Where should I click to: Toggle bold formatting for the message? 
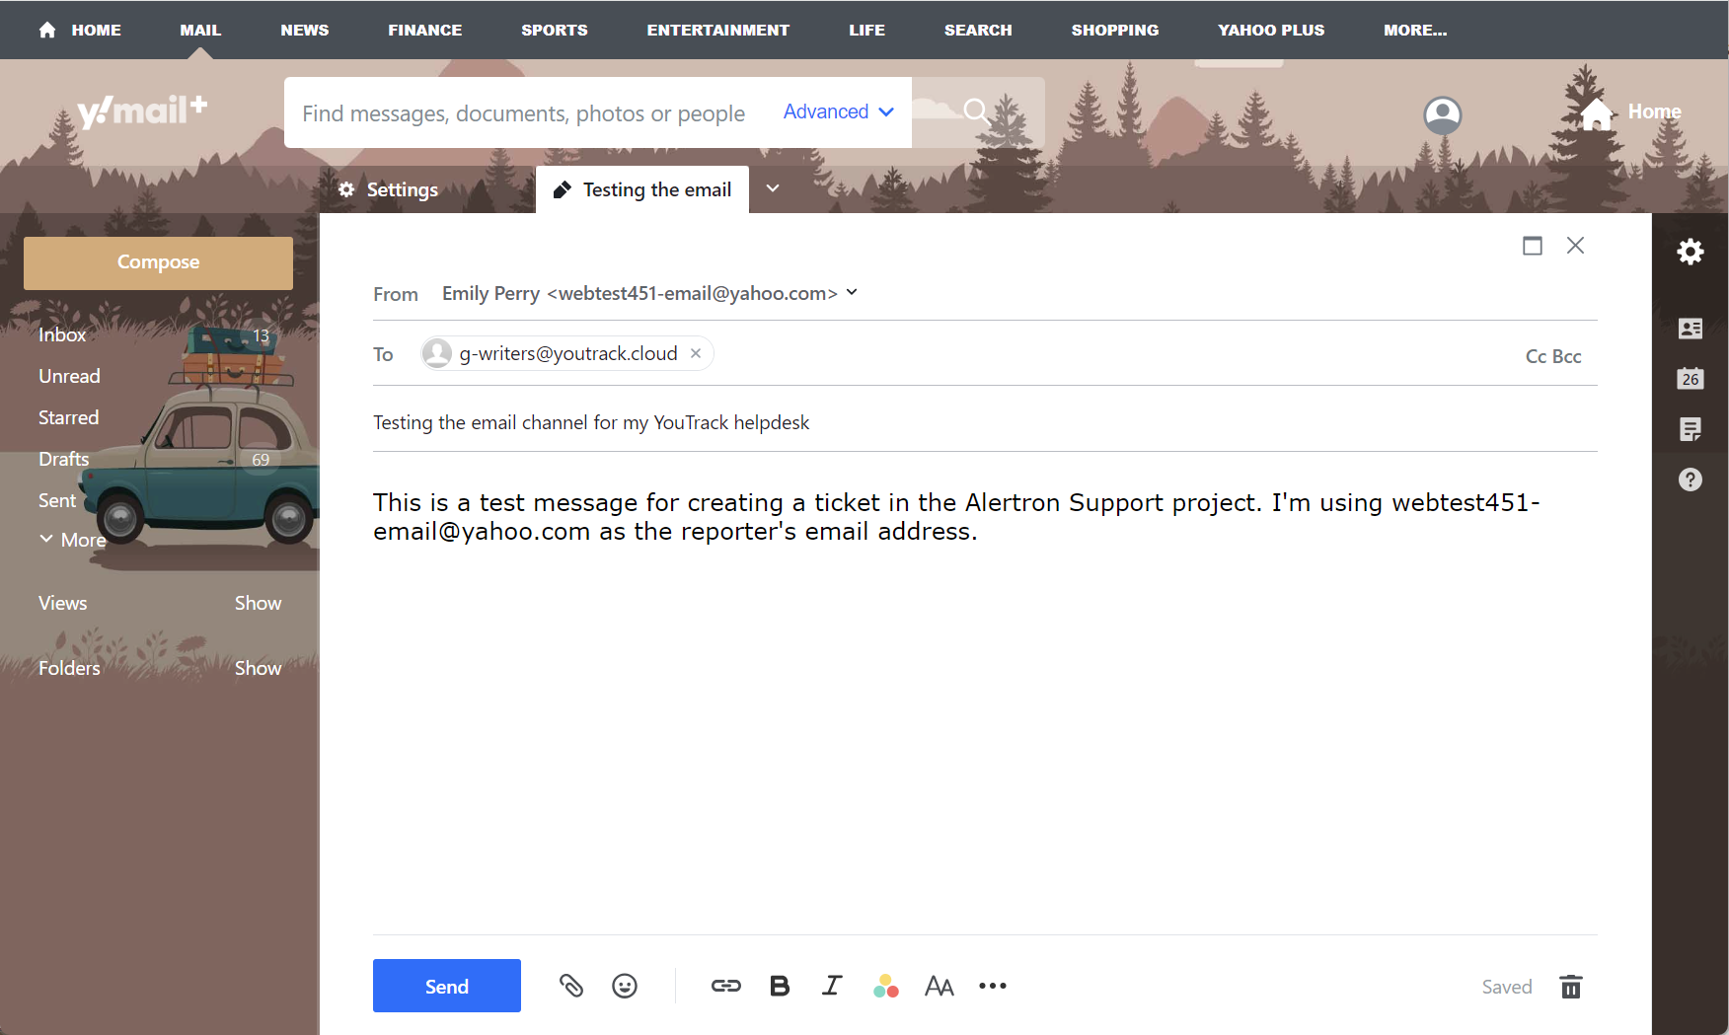click(779, 986)
